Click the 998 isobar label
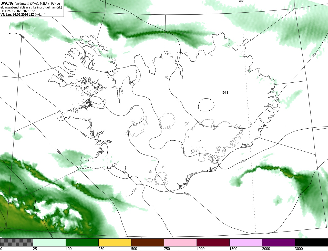 50,234
